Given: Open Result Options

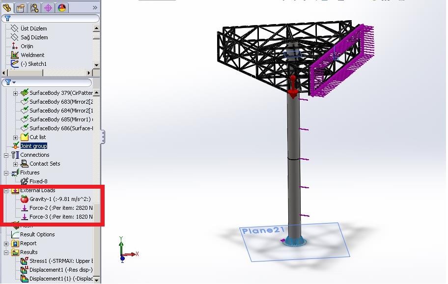Looking at the screenshot, I should click(x=37, y=234).
